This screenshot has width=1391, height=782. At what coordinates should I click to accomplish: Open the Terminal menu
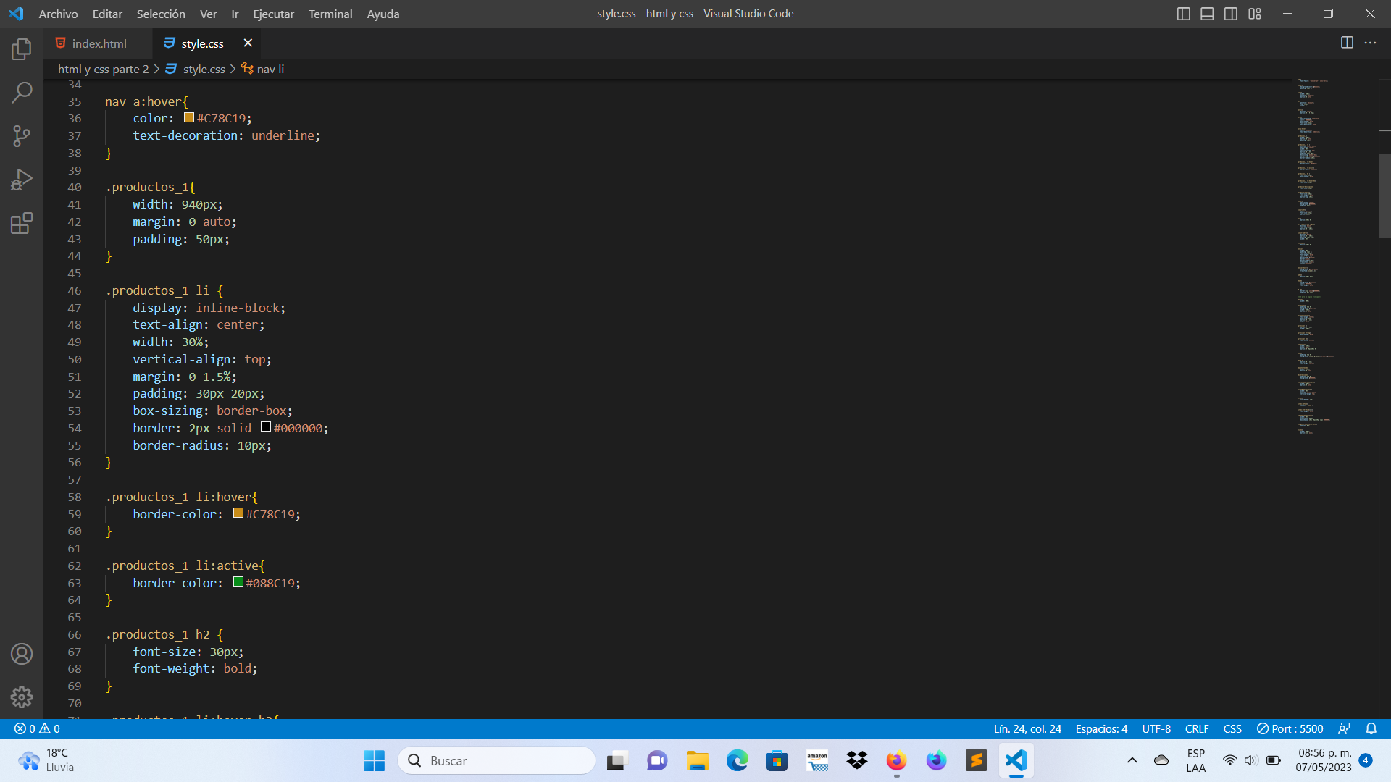coord(330,14)
